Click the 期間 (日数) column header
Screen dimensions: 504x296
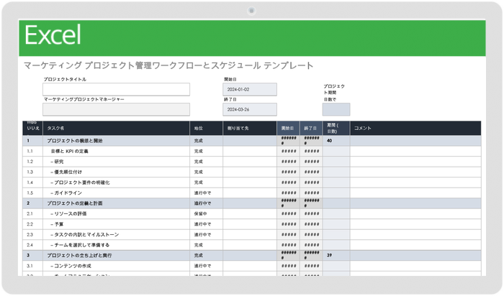click(336, 128)
